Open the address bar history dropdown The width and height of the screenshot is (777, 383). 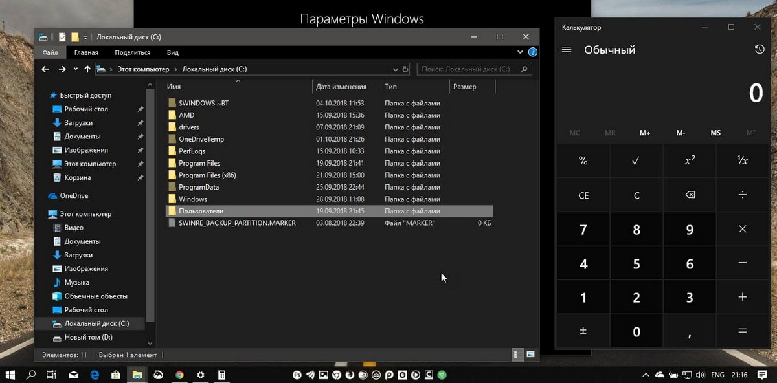pos(396,69)
